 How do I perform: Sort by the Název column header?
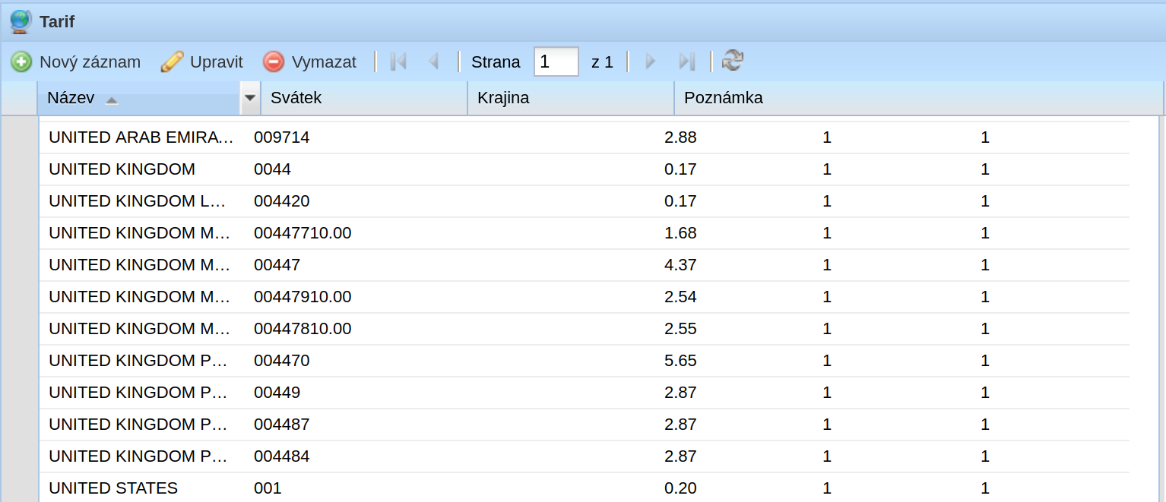(x=139, y=98)
